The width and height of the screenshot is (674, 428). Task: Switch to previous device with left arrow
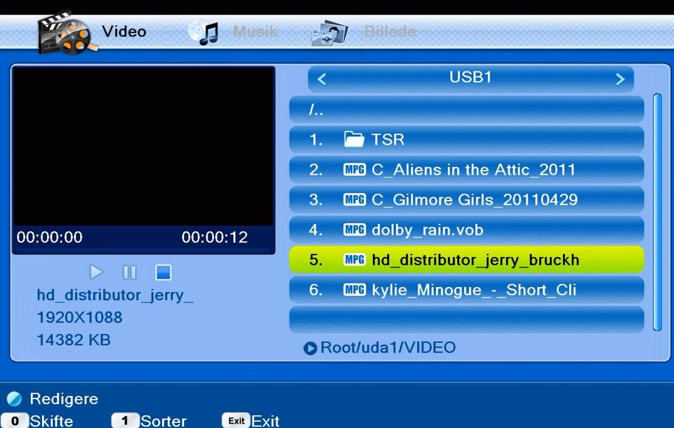click(322, 79)
